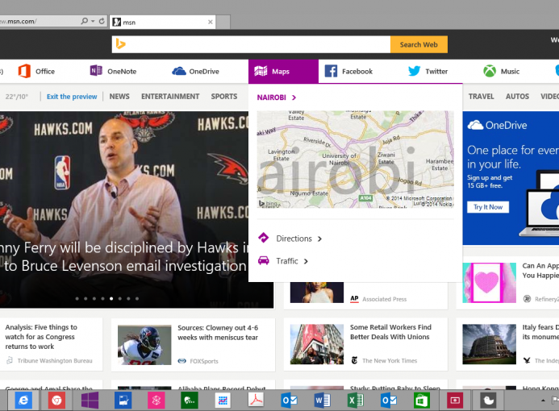Go to the Entertainment section in the nav menu
The width and height of the screenshot is (559, 411).
(x=170, y=97)
